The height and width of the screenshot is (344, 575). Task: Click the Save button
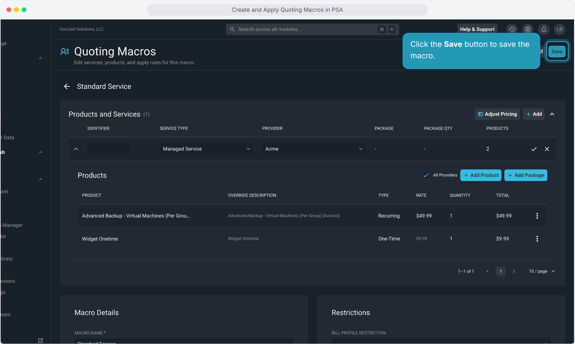[557, 51]
